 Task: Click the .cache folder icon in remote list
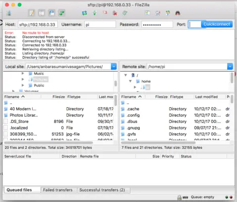[x=123, y=109]
